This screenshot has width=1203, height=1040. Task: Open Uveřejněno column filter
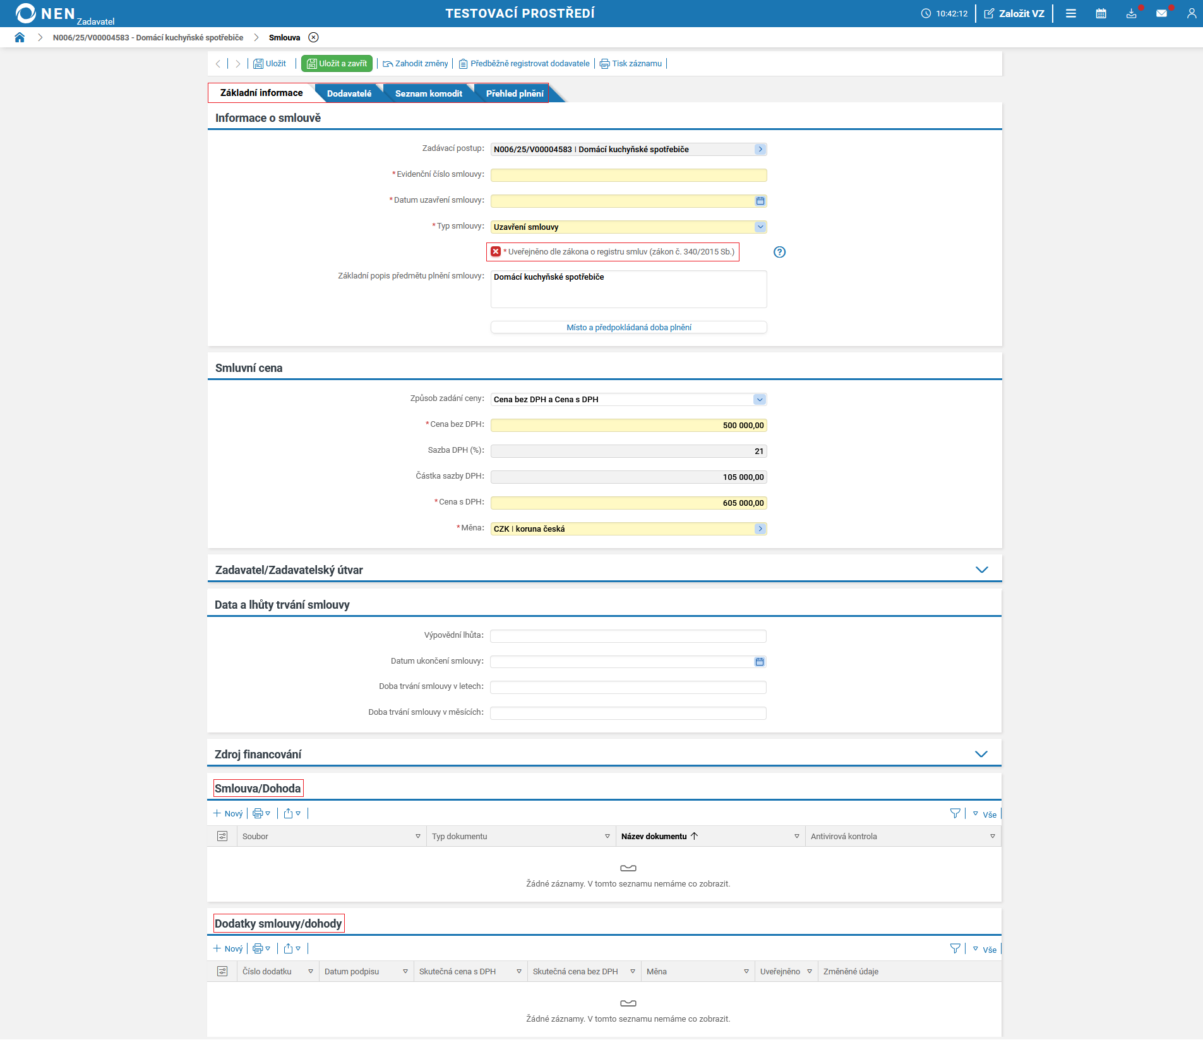tap(810, 971)
